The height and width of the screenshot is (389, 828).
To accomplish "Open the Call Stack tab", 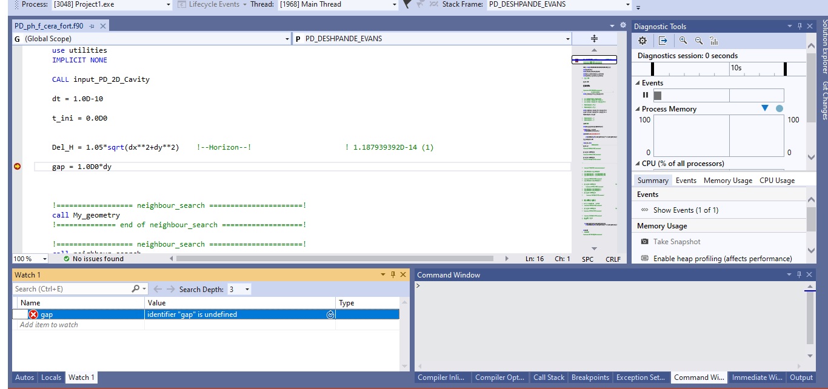I will point(549,377).
